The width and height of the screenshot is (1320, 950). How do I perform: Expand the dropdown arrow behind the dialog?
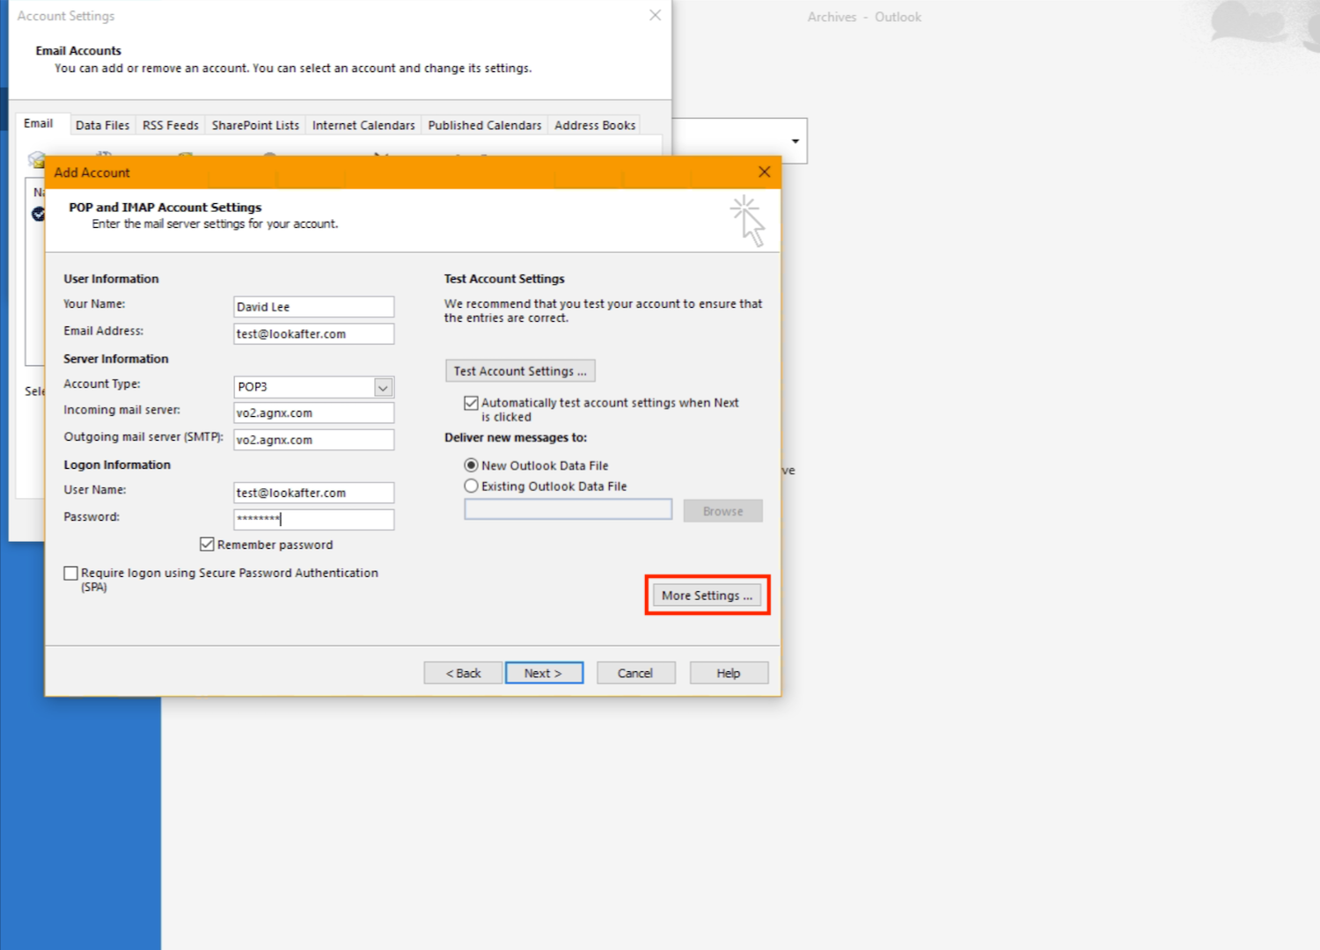click(795, 142)
